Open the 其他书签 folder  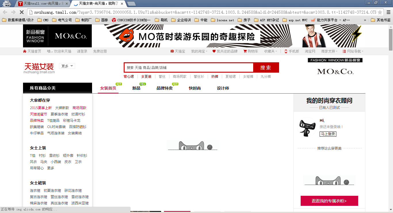381,20
